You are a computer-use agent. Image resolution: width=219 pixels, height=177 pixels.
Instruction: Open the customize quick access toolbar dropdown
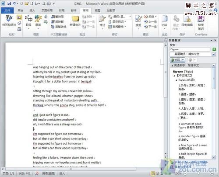[x=54, y=3]
